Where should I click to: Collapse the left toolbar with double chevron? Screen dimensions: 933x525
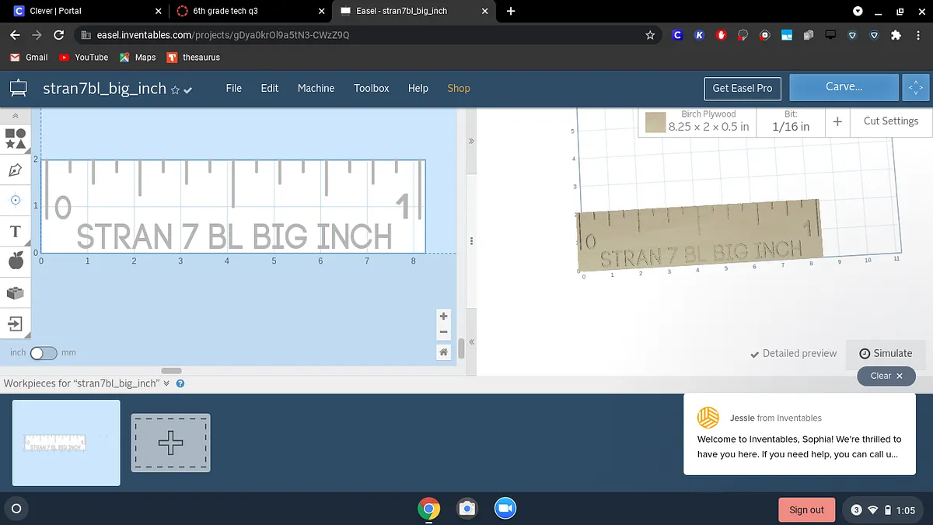(x=16, y=115)
